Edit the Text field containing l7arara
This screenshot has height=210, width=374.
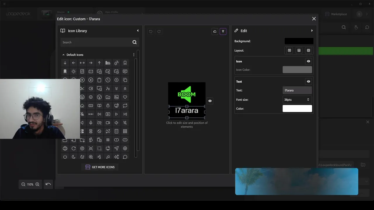(x=297, y=90)
